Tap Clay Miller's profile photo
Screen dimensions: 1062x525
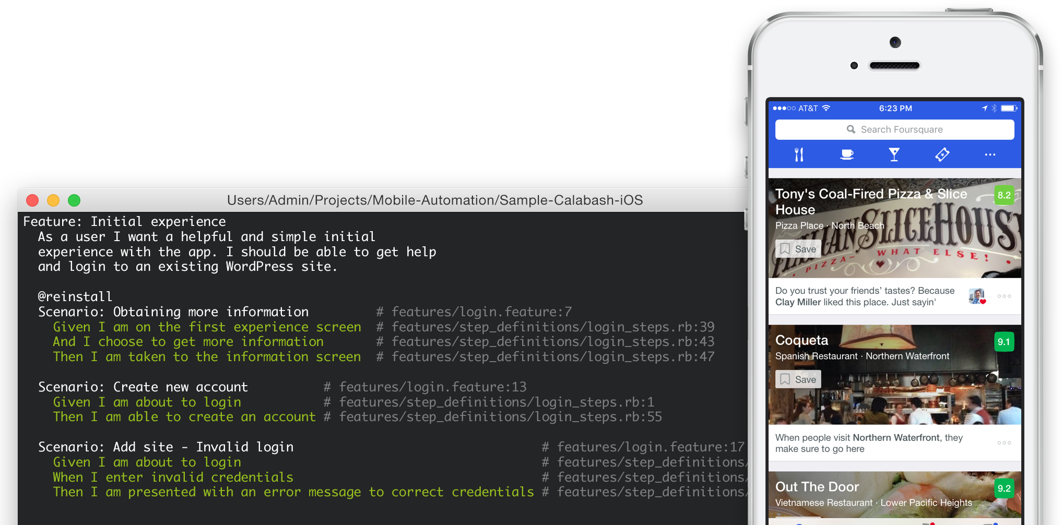977,296
